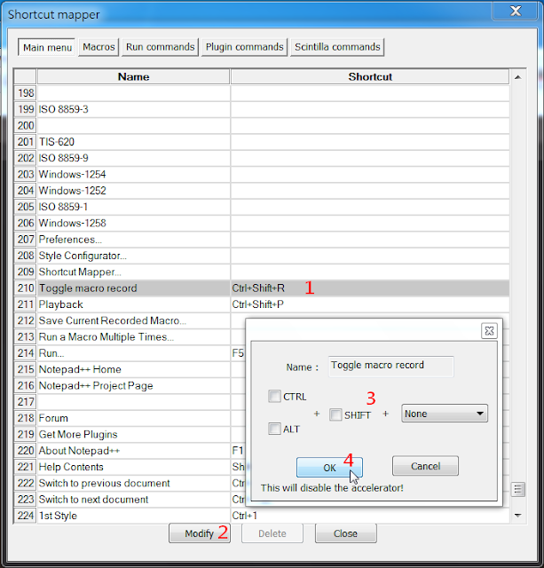
Task: Select the Shortcut Mapper... row
Action: pyautogui.click(x=262, y=272)
